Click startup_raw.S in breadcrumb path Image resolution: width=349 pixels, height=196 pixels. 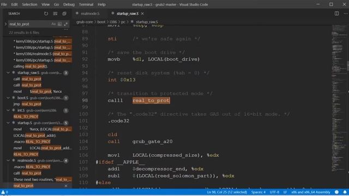coord(147,22)
